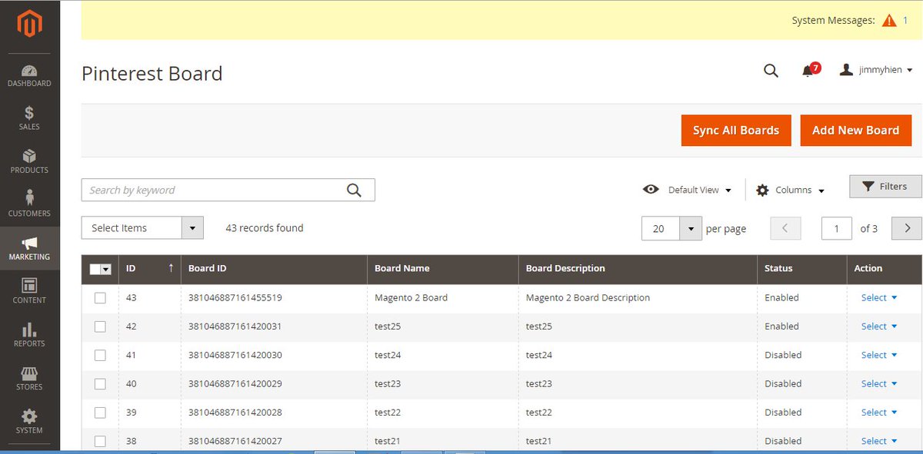This screenshot has width=923, height=454.
Task: Open the Content sidebar menu
Action: (x=29, y=291)
